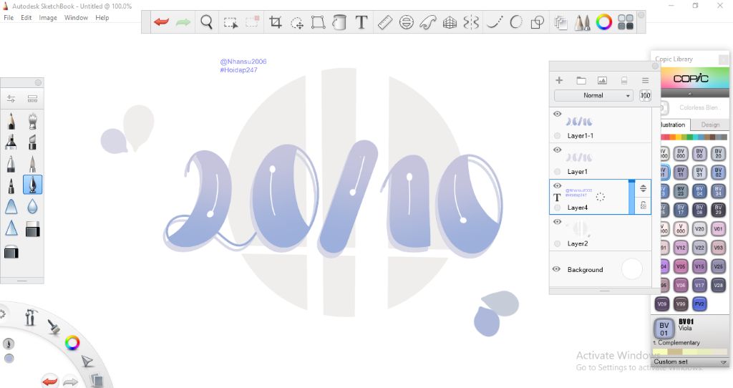Open the Brush Palette toggle in toolbar
The image size is (733, 388).
[x=582, y=22]
